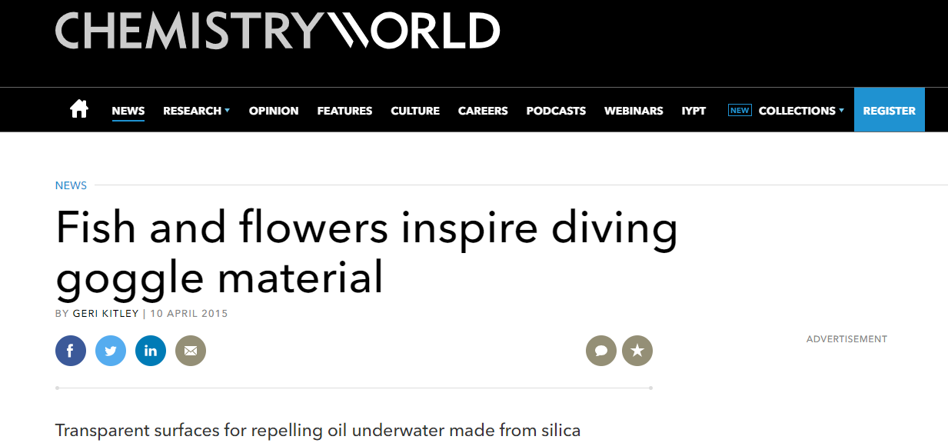Open the News menu item

[x=128, y=111]
